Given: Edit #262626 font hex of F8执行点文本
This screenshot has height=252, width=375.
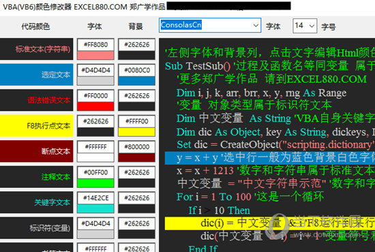Looking at the screenshot, I should [95, 121].
